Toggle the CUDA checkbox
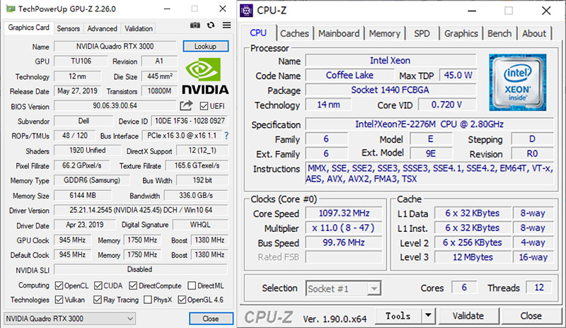Image resolution: width=566 pixels, height=328 pixels. (x=98, y=286)
